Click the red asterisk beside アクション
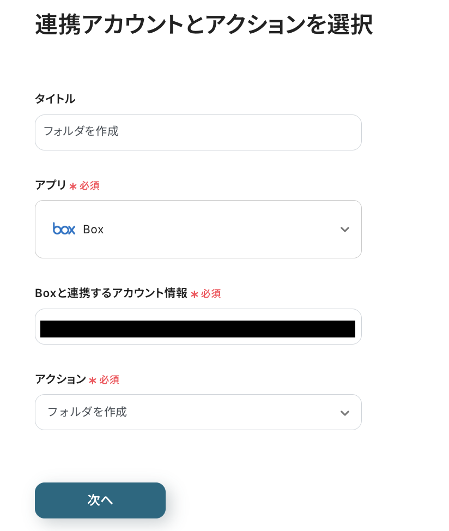Image resolution: width=449 pixels, height=531 pixels. click(93, 381)
